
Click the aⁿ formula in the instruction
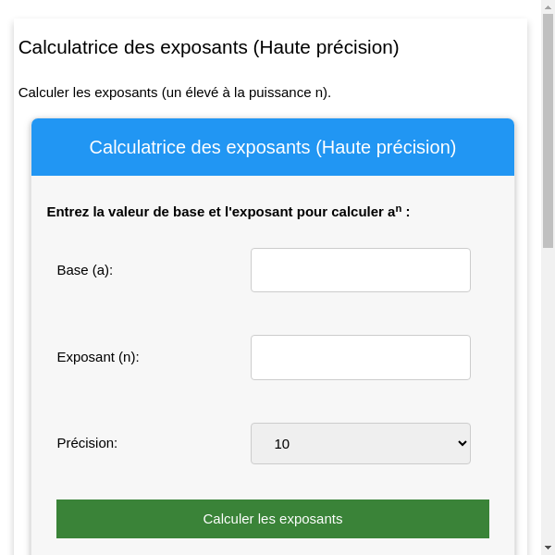click(394, 211)
